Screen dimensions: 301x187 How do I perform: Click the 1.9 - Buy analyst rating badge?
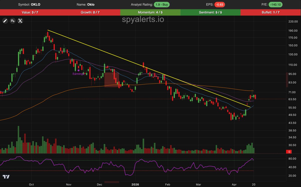(x=162, y=5)
